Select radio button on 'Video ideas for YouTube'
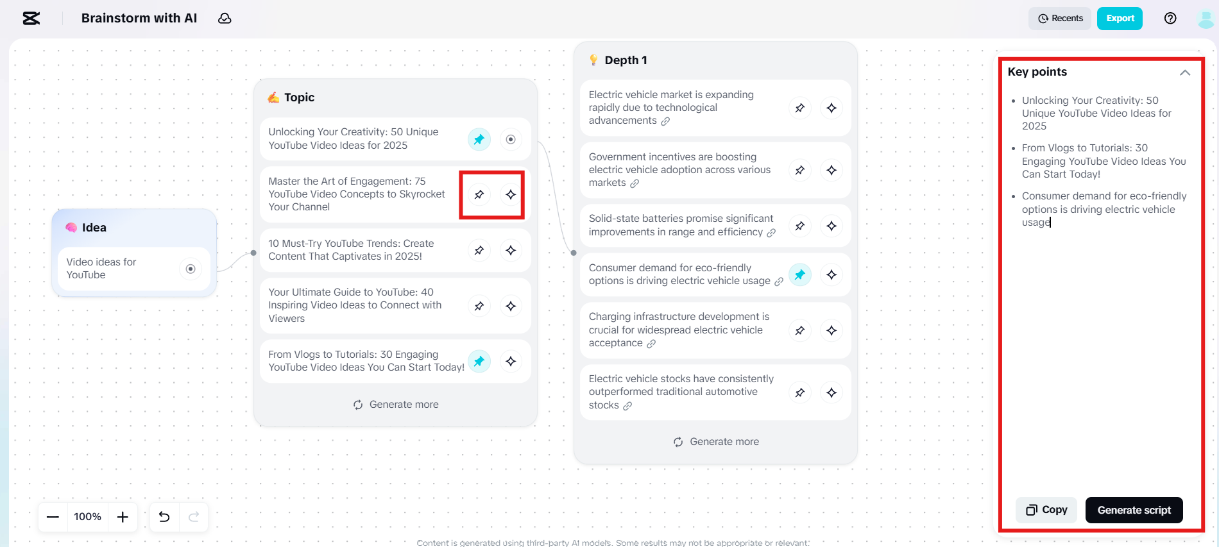Screen dimensions: 1219x547 (x=191, y=269)
